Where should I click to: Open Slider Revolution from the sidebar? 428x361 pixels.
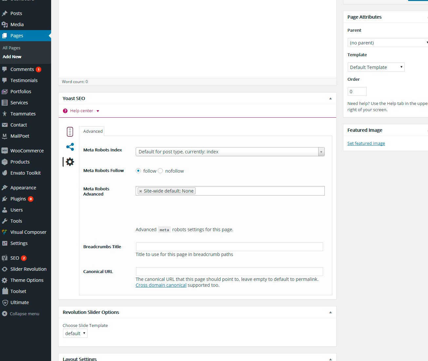28,269
